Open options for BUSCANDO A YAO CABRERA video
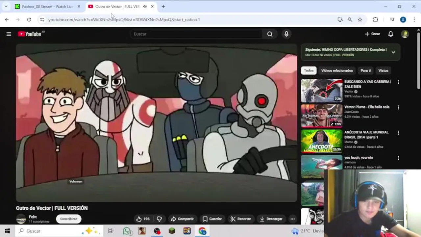Image resolution: width=421 pixels, height=237 pixels. click(398, 82)
